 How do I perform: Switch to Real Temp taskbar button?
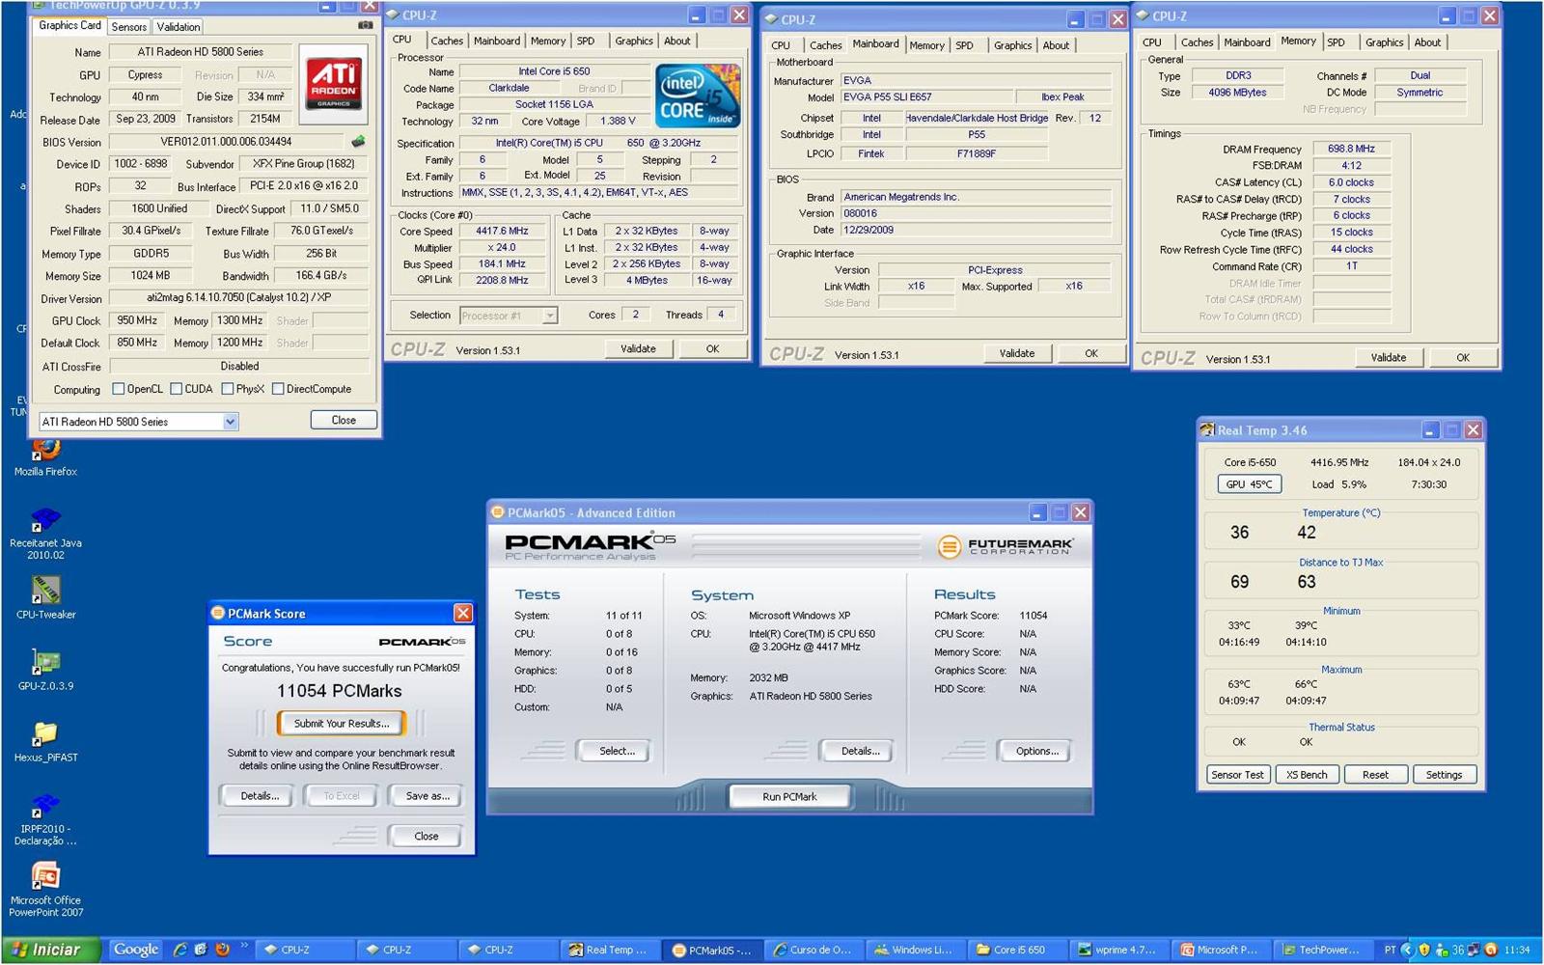coord(611,950)
